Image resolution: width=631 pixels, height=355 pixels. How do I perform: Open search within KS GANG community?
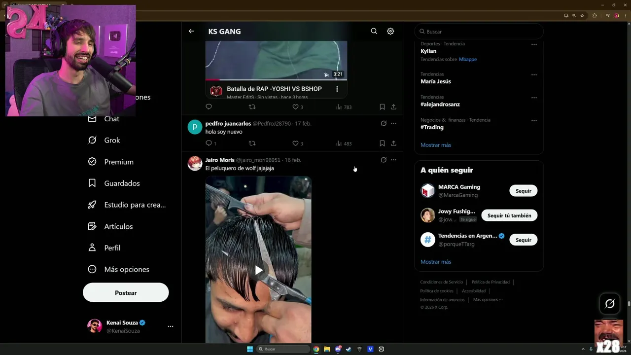[374, 31]
